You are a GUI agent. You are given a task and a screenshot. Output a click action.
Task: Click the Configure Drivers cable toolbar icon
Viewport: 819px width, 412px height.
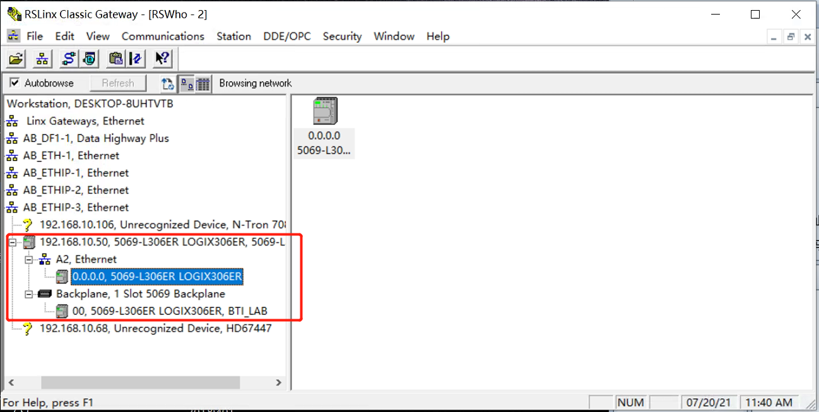tap(68, 59)
